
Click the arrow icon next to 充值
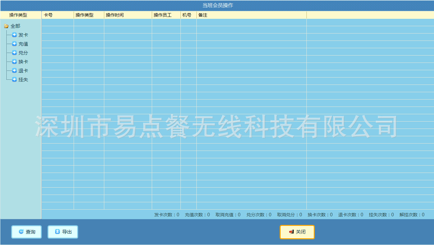point(14,44)
